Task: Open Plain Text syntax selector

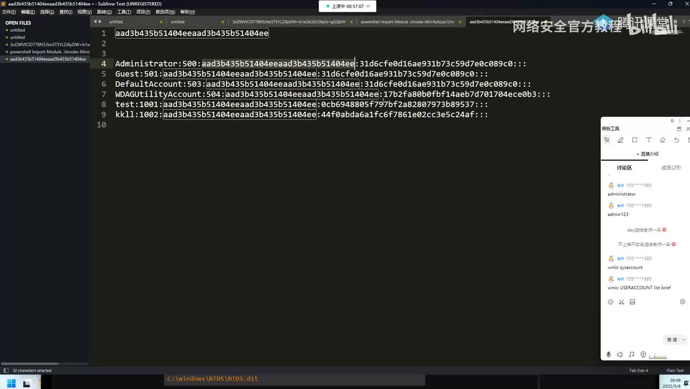Action: [675, 371]
